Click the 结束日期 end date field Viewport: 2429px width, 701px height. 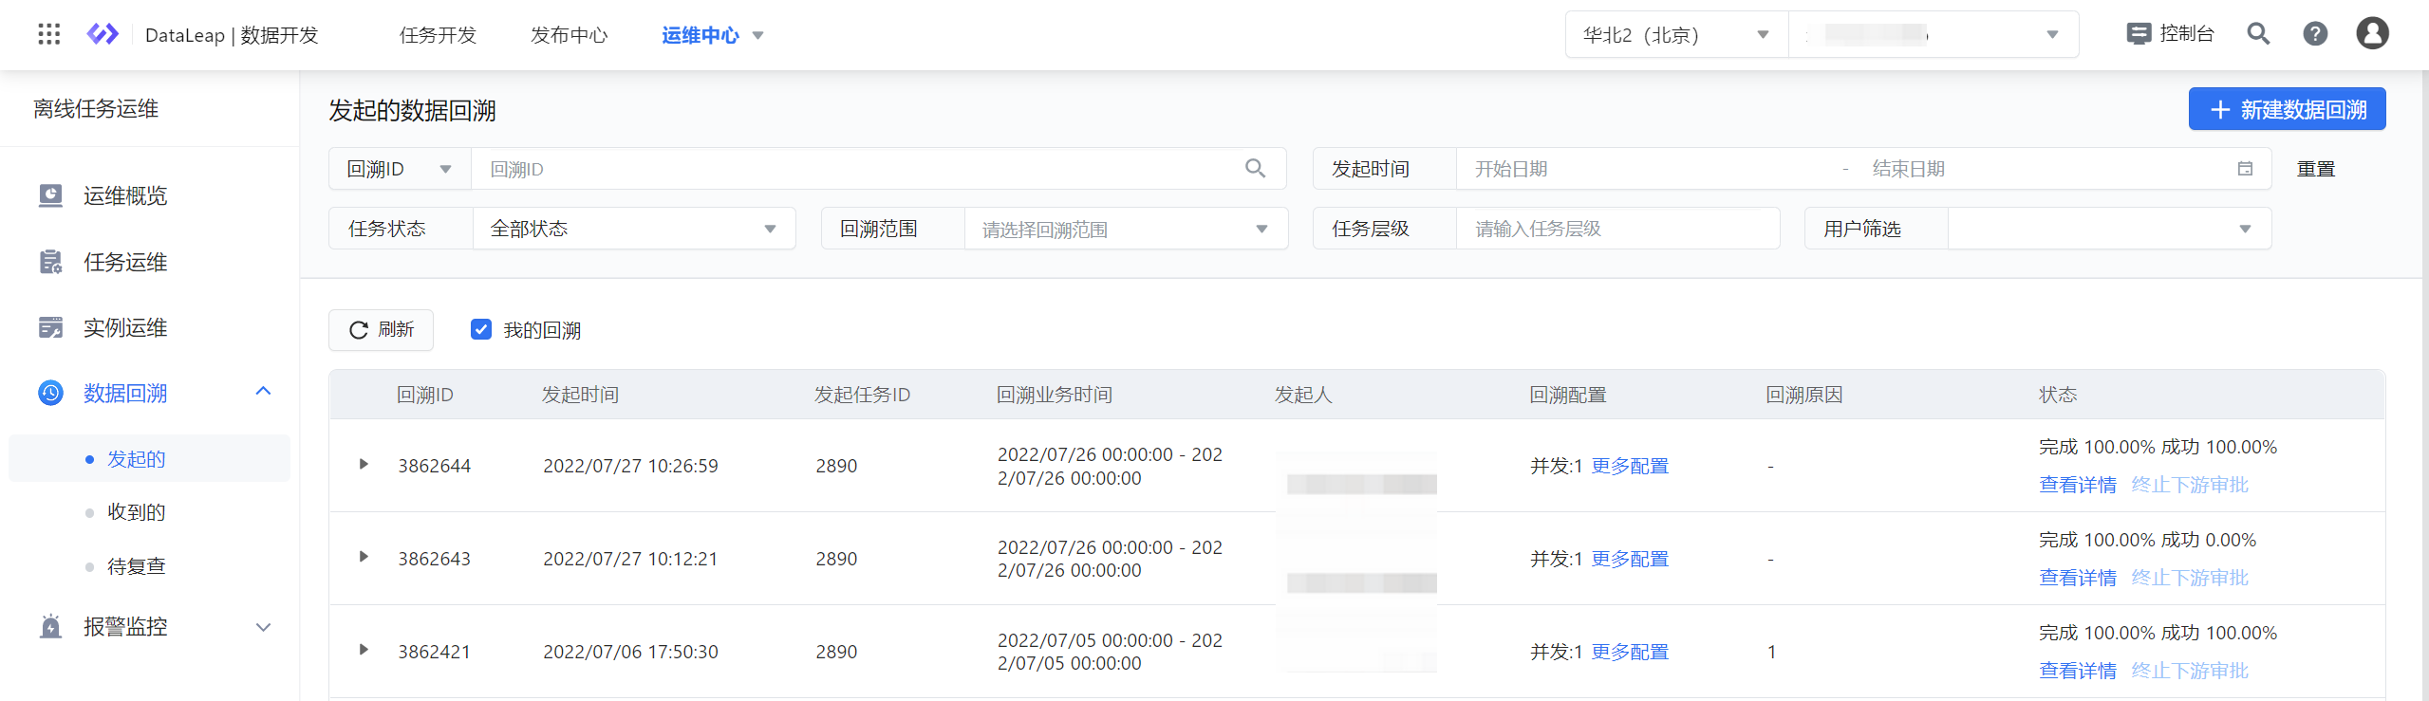click(x=2041, y=169)
